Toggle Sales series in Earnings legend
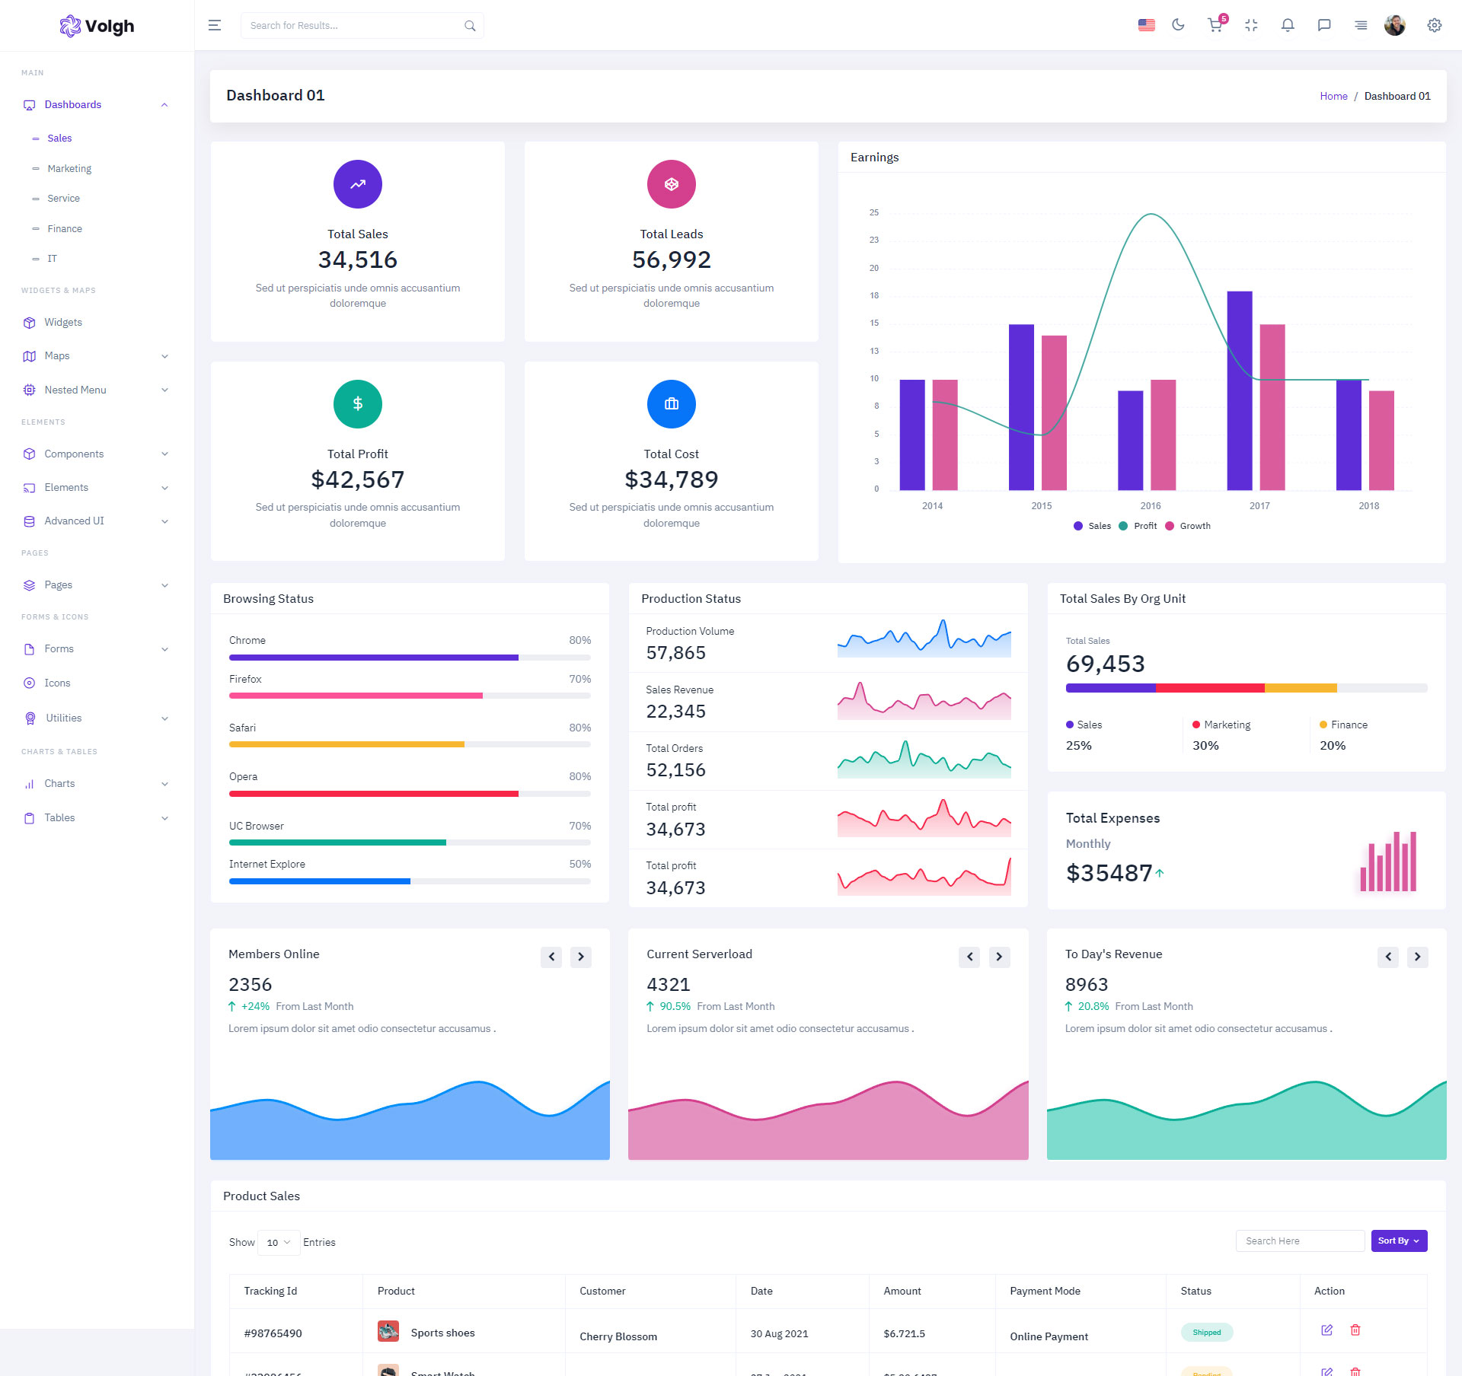This screenshot has height=1376, width=1462. (x=1092, y=526)
